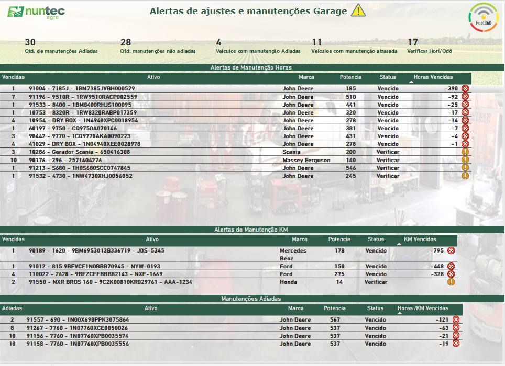
Task: Click red X icon for asset 91004 - 7185J
Action: [465, 88]
